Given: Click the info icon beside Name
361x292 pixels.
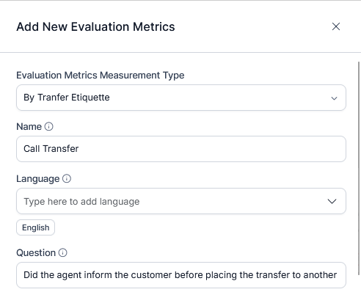Looking at the screenshot, I should coord(48,126).
